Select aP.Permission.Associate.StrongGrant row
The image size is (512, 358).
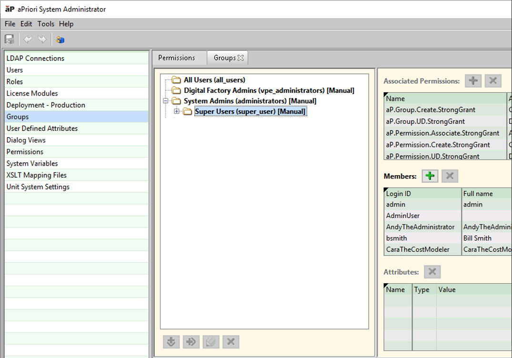[445, 133]
